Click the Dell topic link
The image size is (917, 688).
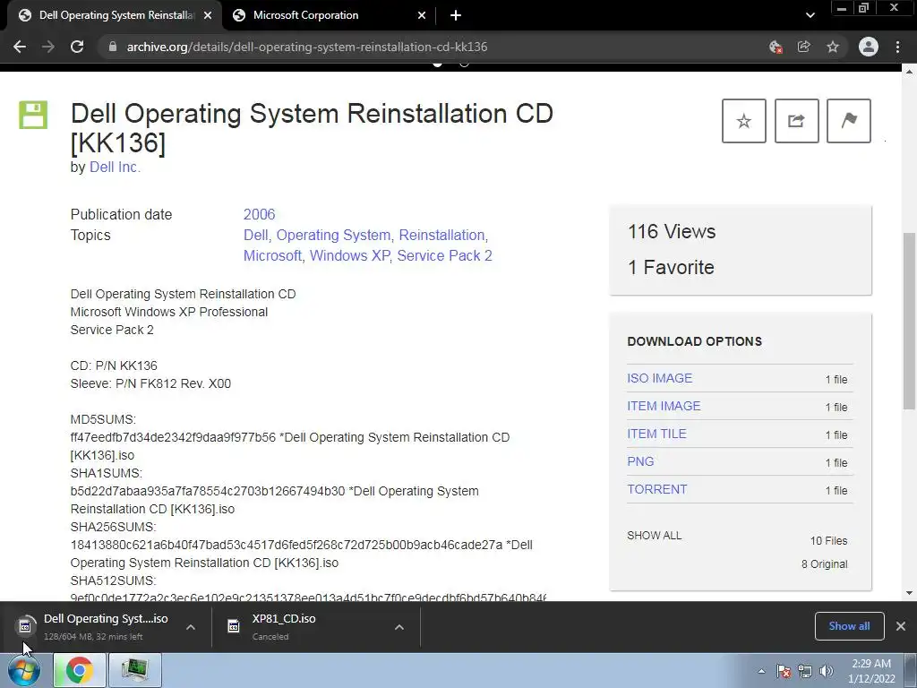point(255,236)
